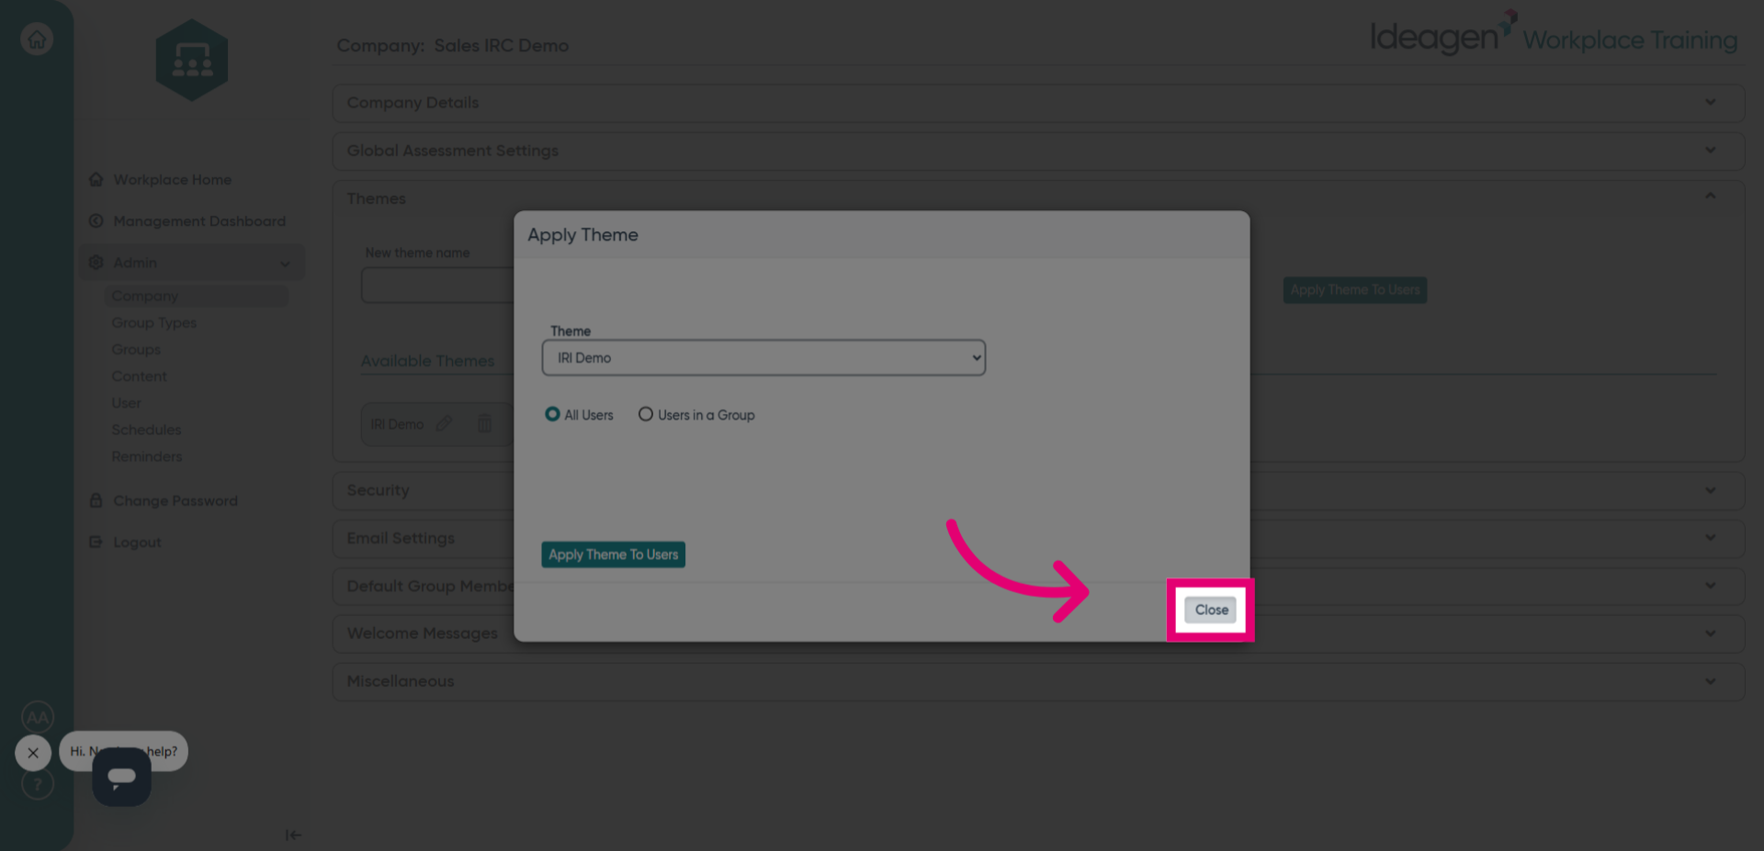Viewport: 1764px width, 851px height.
Task: Click Logout in the sidebar
Action: tap(137, 542)
